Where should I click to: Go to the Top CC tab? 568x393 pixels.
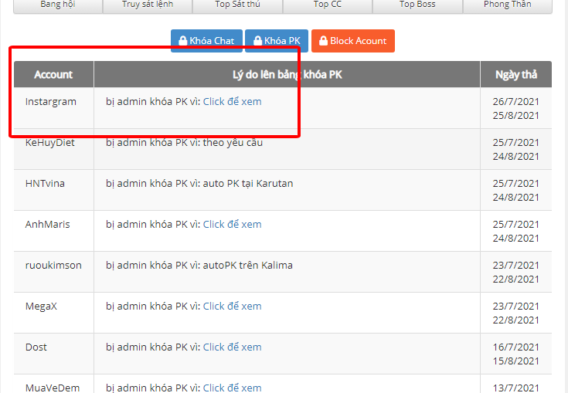coord(327,5)
